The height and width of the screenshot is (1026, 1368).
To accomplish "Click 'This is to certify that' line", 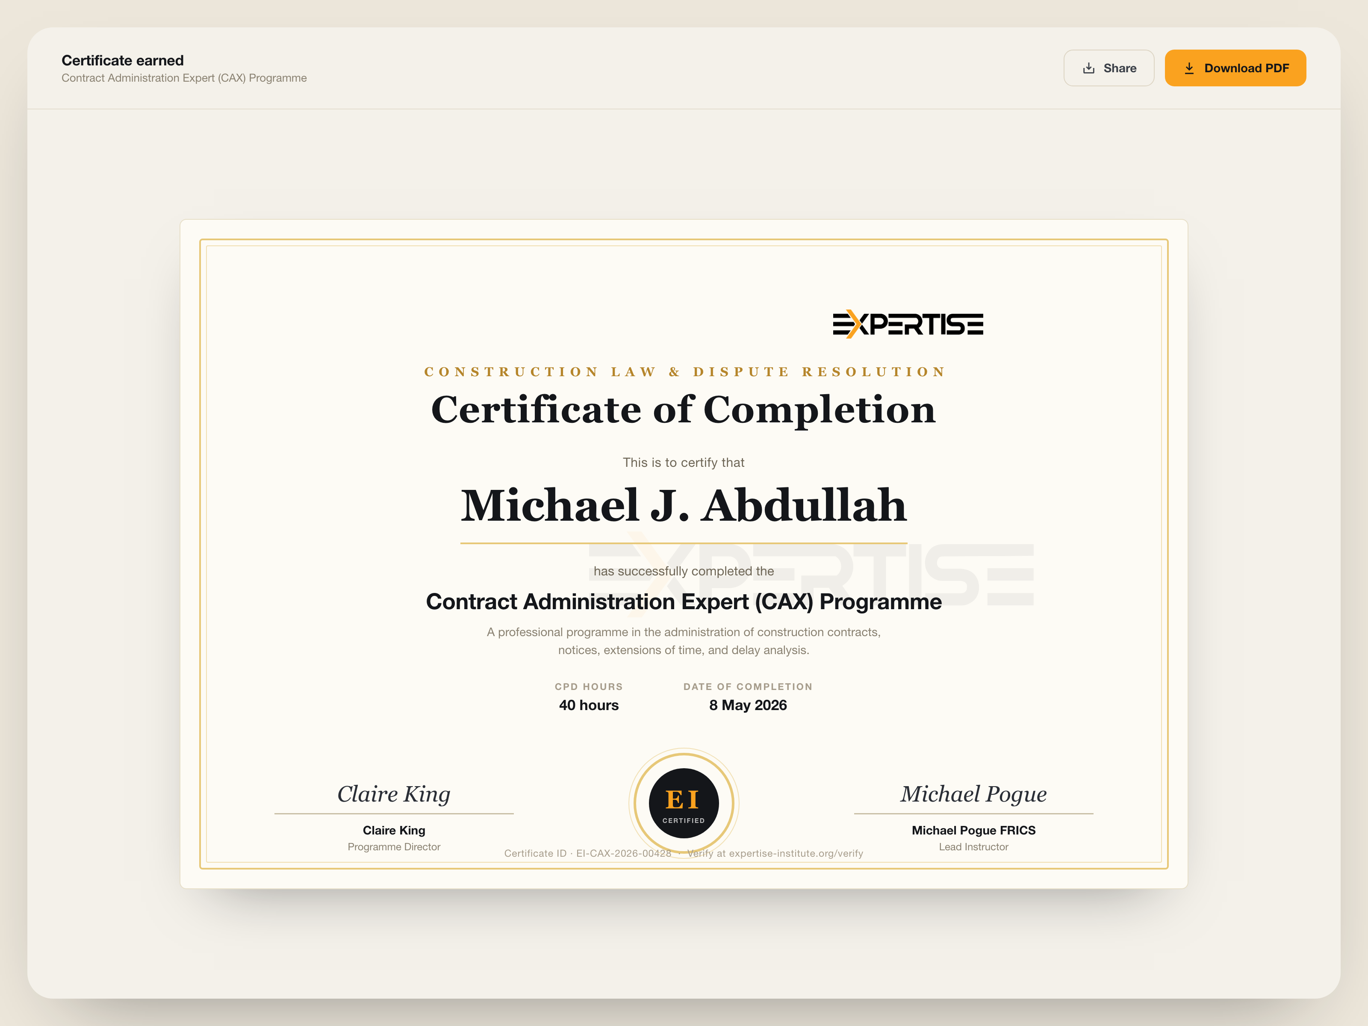I will click(684, 463).
